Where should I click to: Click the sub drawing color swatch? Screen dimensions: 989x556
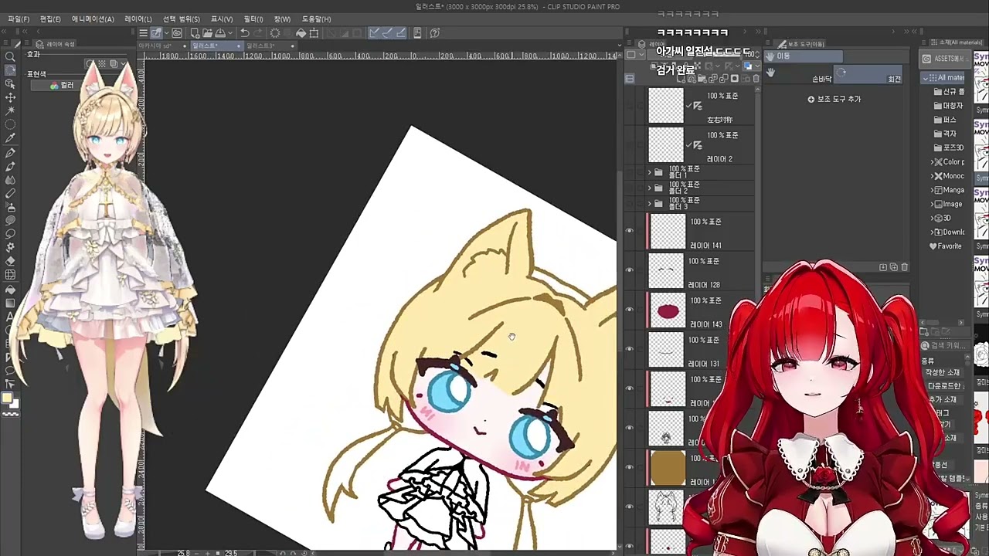[x=13, y=404]
